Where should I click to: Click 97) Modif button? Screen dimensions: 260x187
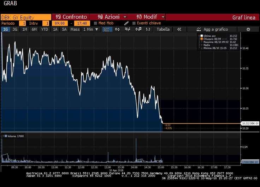pos(146,17)
